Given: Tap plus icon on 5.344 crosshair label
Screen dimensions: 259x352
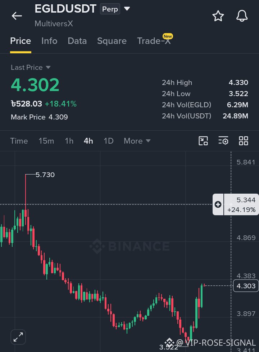Looking at the screenshot, I should coord(218,204).
